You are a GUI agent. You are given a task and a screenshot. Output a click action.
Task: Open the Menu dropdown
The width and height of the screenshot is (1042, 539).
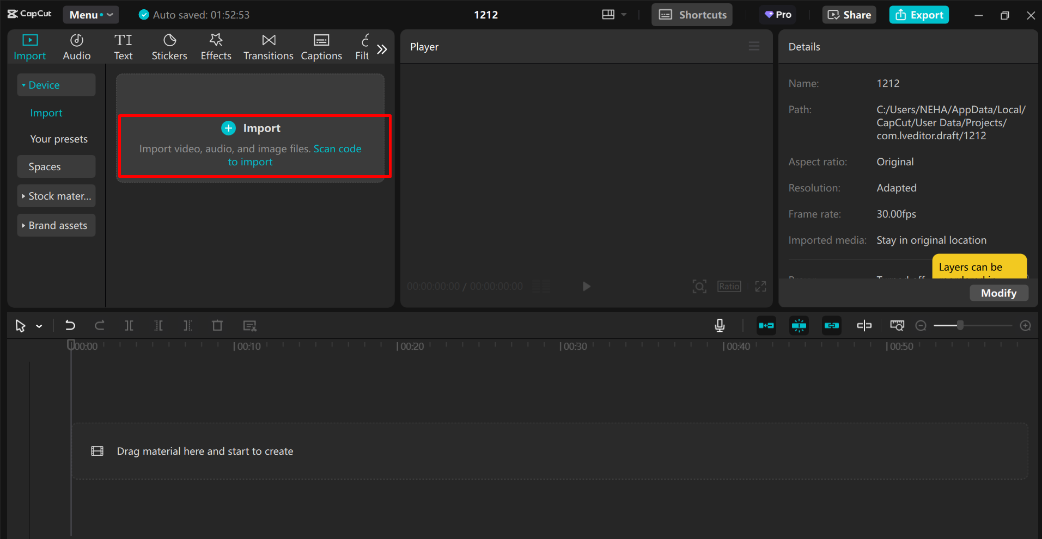point(91,15)
